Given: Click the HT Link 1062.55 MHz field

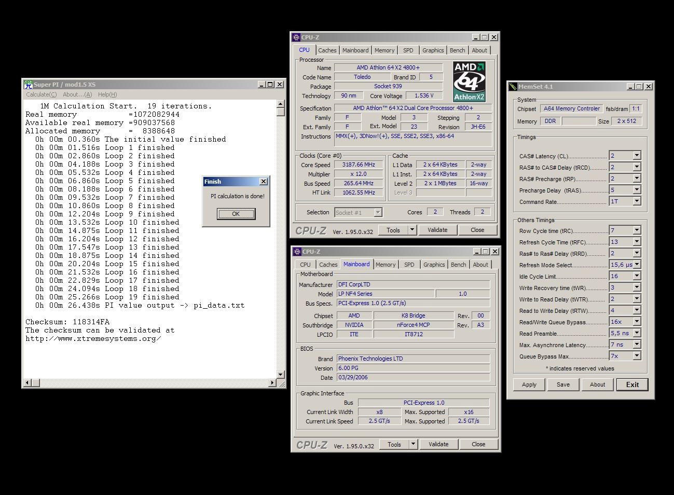Looking at the screenshot, I should [x=359, y=192].
